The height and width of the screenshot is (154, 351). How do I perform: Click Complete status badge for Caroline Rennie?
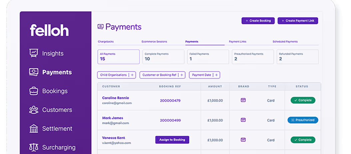303,100
